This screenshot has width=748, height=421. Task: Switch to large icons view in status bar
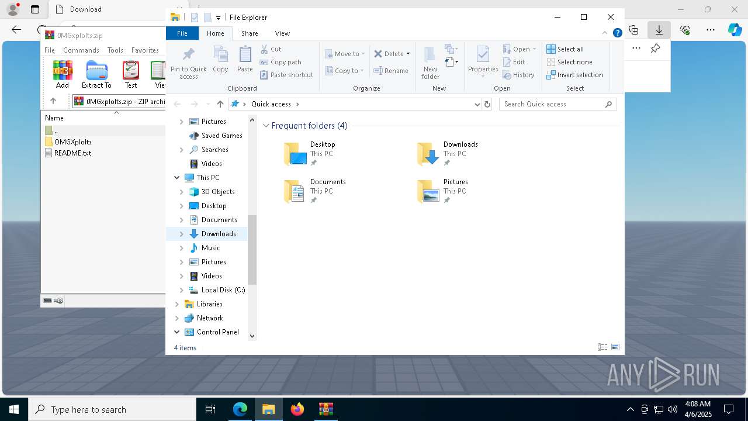click(615, 347)
